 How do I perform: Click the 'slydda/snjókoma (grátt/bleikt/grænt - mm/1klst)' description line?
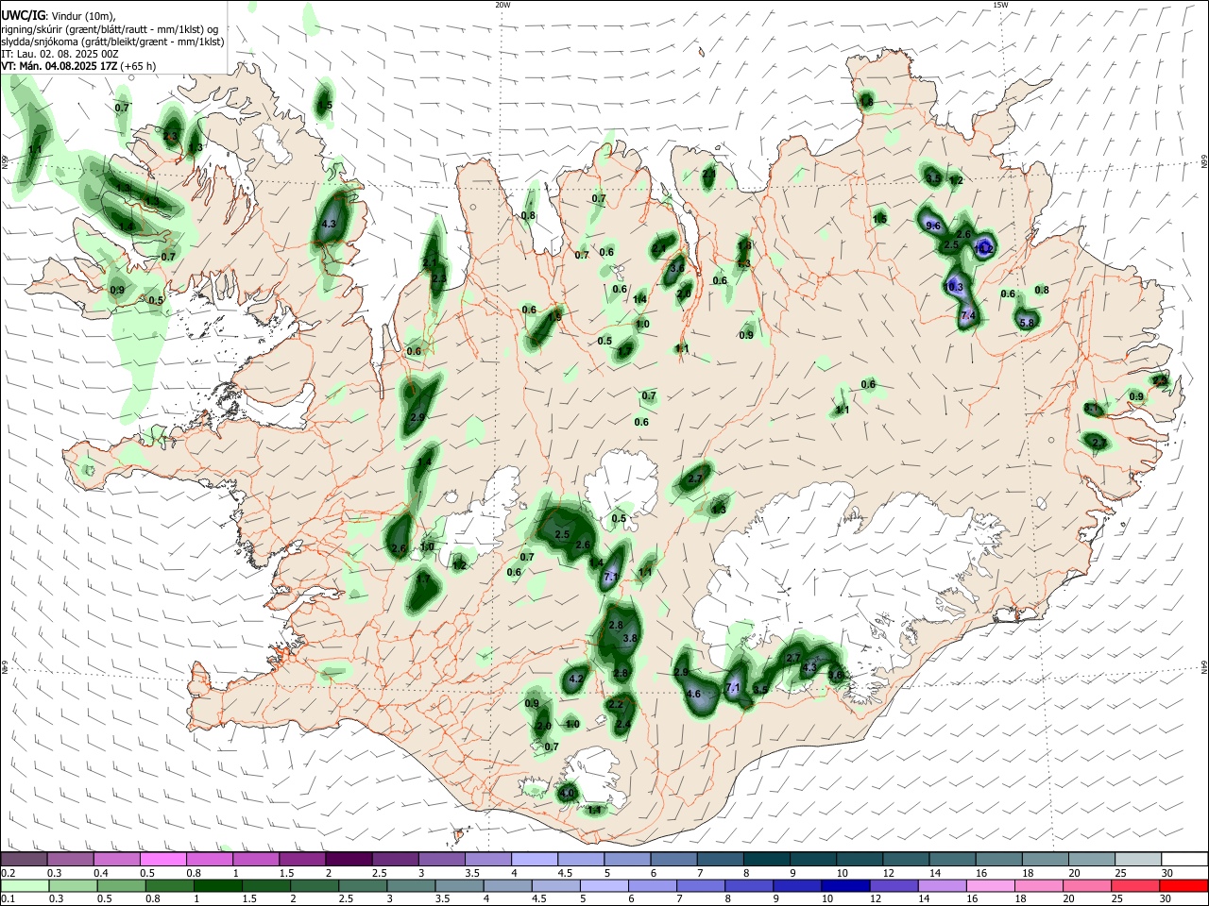(x=112, y=42)
